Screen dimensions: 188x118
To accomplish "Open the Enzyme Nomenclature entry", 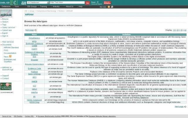I will 34,64.
